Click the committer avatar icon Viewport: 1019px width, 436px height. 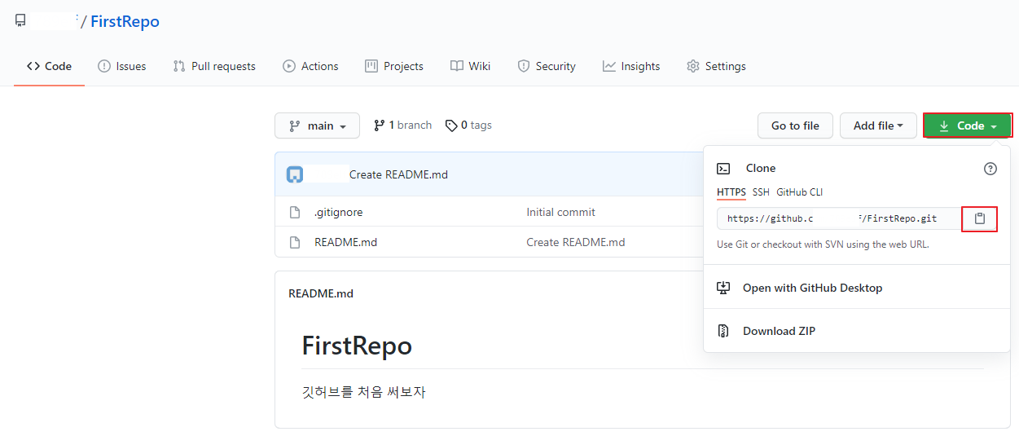point(295,174)
